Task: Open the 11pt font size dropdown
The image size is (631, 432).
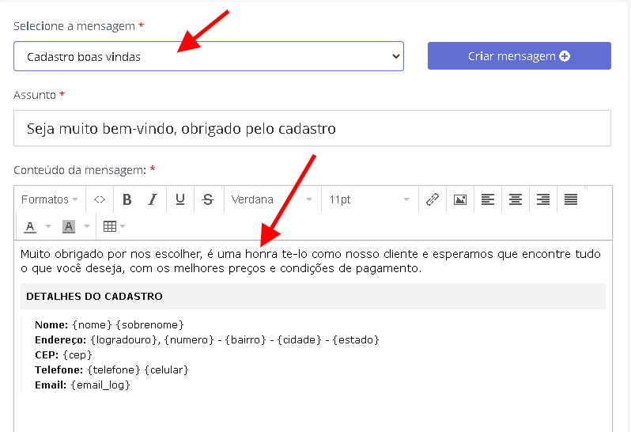Action: [369, 199]
